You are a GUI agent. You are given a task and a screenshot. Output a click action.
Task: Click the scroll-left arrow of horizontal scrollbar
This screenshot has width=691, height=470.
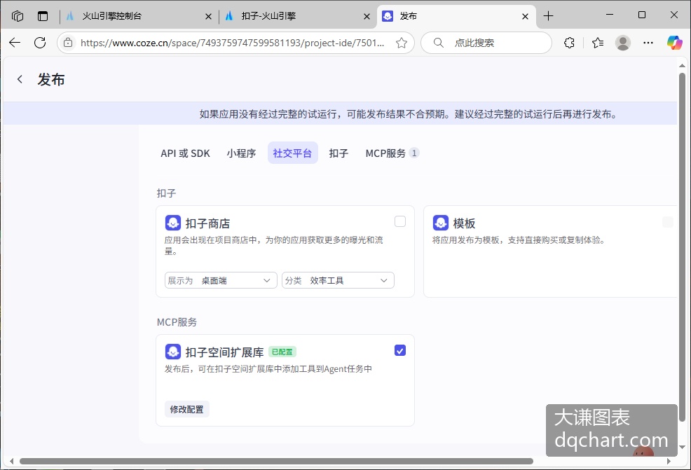(11, 462)
